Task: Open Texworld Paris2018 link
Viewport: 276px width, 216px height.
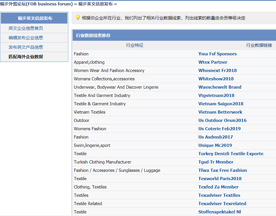Action: coord(220,178)
